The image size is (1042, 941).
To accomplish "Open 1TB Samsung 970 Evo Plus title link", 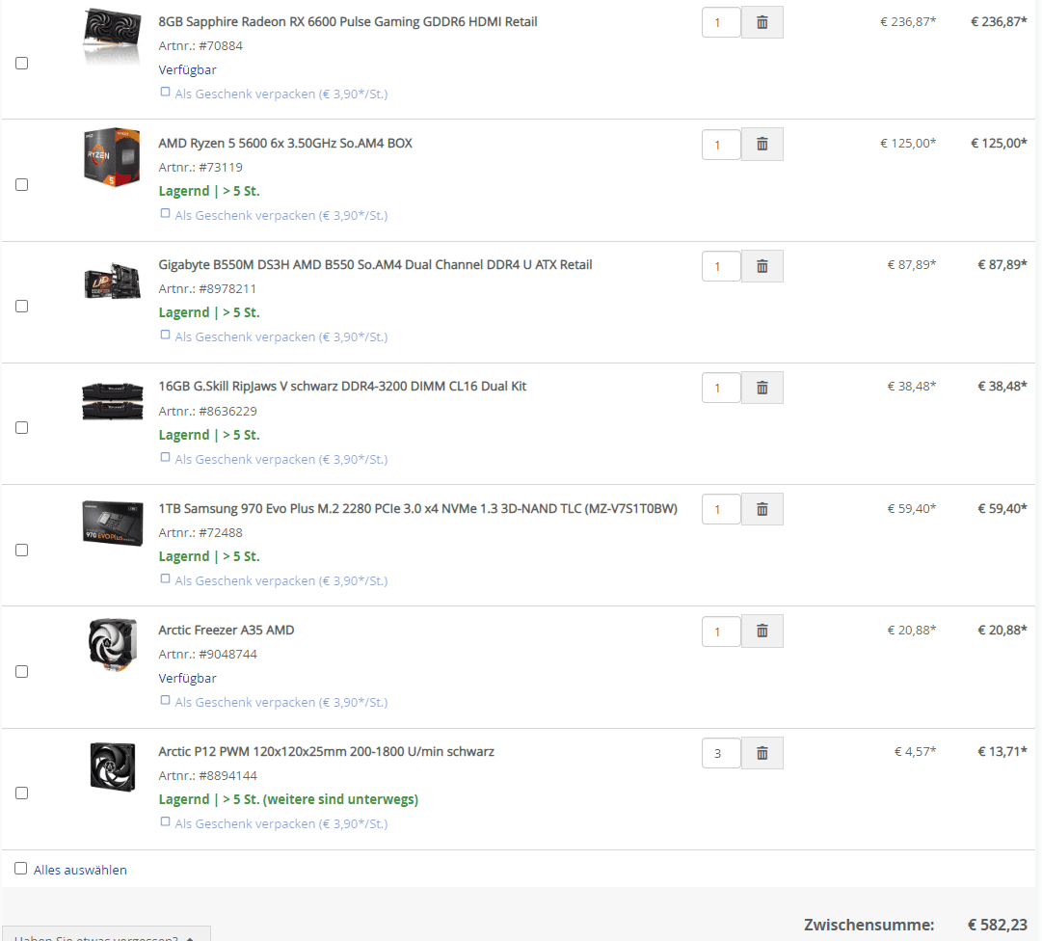I will click(418, 509).
